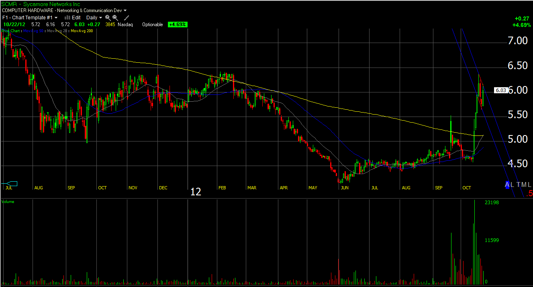Select the cyan pointer marker at chart's left edge
The image size is (533, 287).
(10, 184)
